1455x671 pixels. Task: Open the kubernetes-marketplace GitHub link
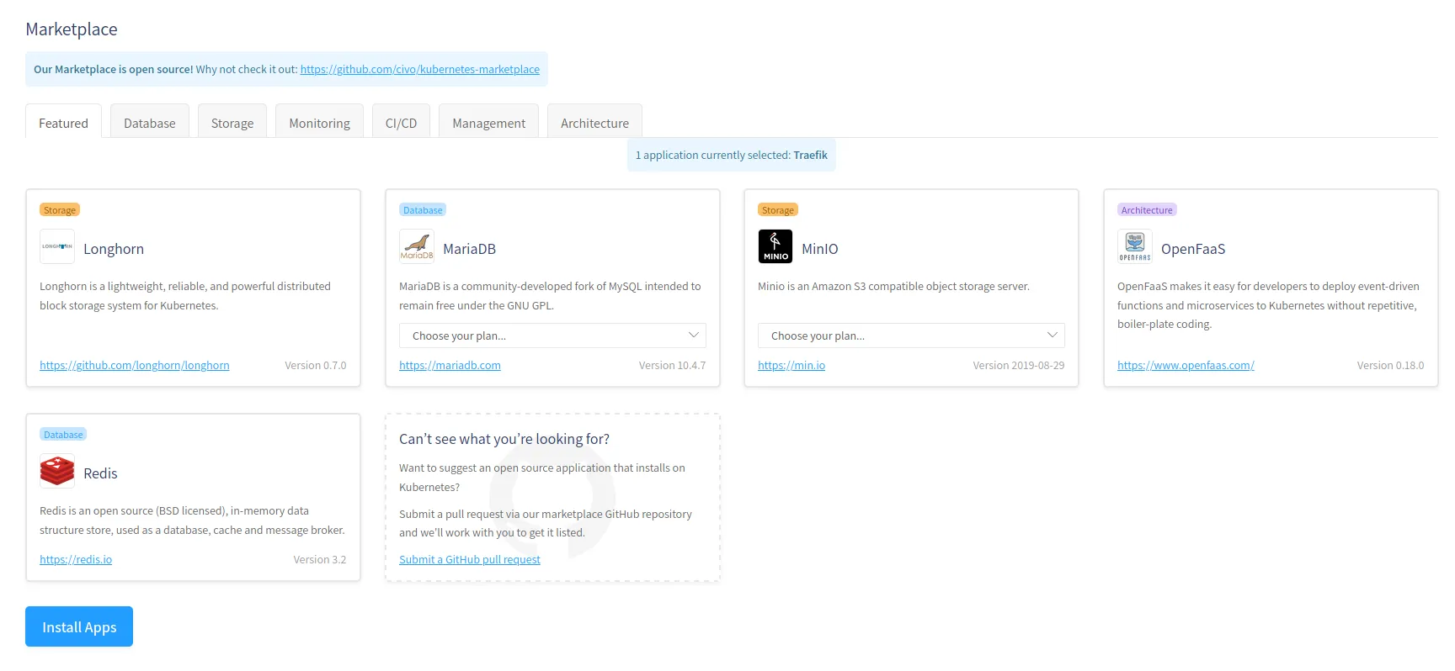419,69
